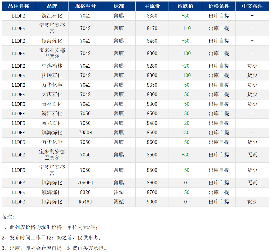Select change value 0 in 7050HJ row
Image resolution: width=271 pixels, height=252 pixels.
tap(186, 183)
